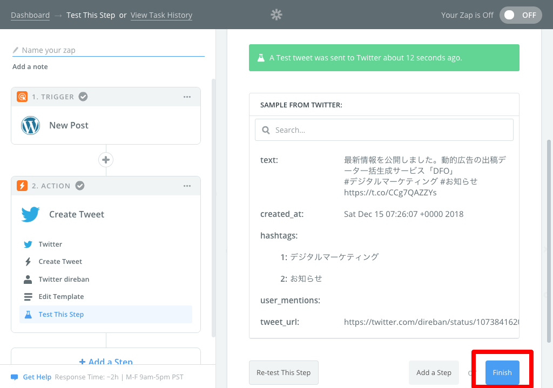Open the Edit Template section

106,297
